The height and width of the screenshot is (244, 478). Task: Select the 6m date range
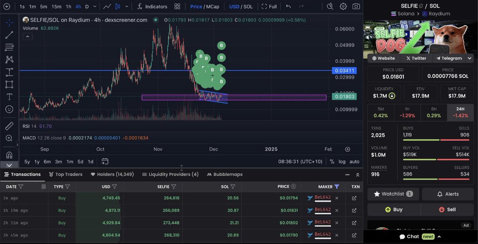point(47,161)
